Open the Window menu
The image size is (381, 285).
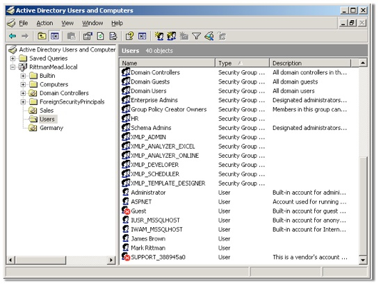pyautogui.click(x=92, y=23)
